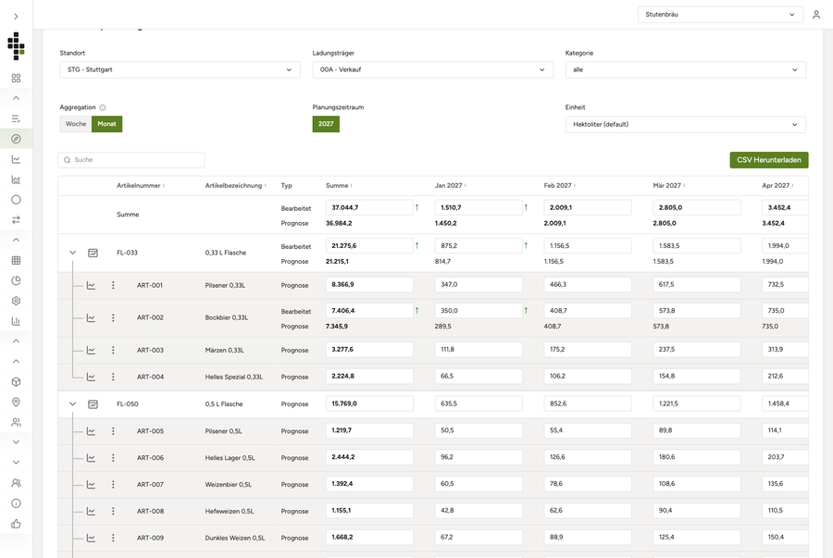Open group chart icon for FL-050
Image resolution: width=833 pixels, height=558 pixels.
click(x=93, y=404)
